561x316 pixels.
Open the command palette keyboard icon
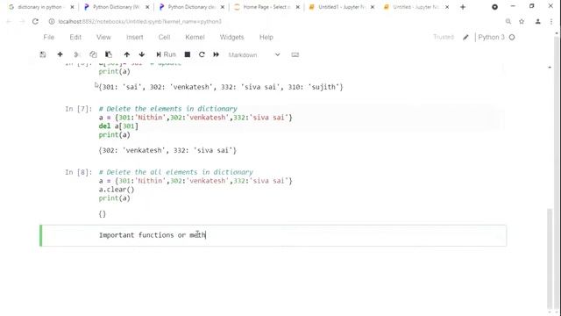tap(295, 54)
